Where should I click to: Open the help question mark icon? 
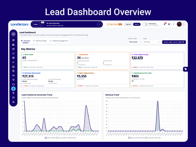pyautogui.click(x=174, y=24)
